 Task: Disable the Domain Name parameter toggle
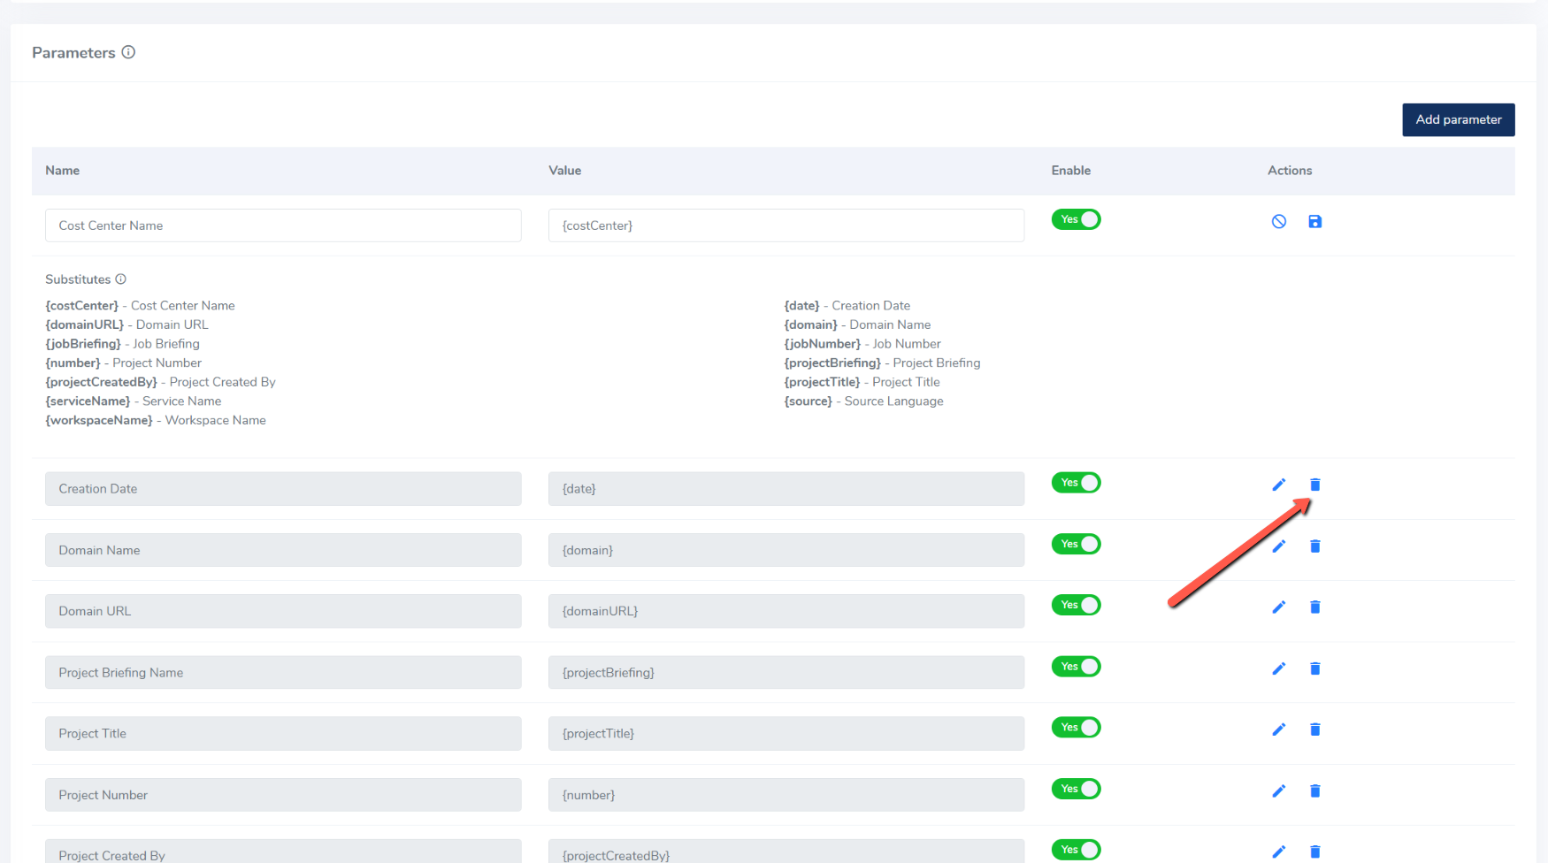[1076, 544]
